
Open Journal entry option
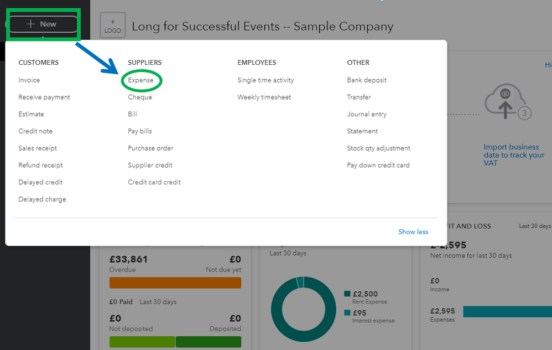367,114
